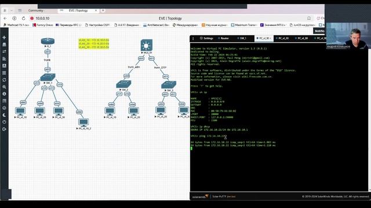Open JunOS на русском bookmark
The height and width of the screenshot is (208, 371).
(303, 25)
